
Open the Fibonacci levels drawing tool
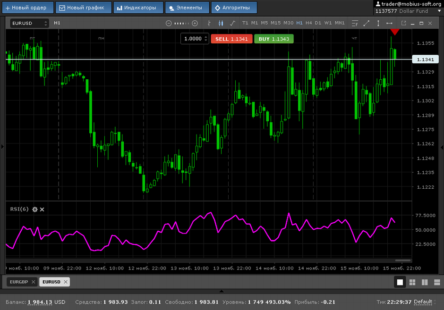point(355,23)
